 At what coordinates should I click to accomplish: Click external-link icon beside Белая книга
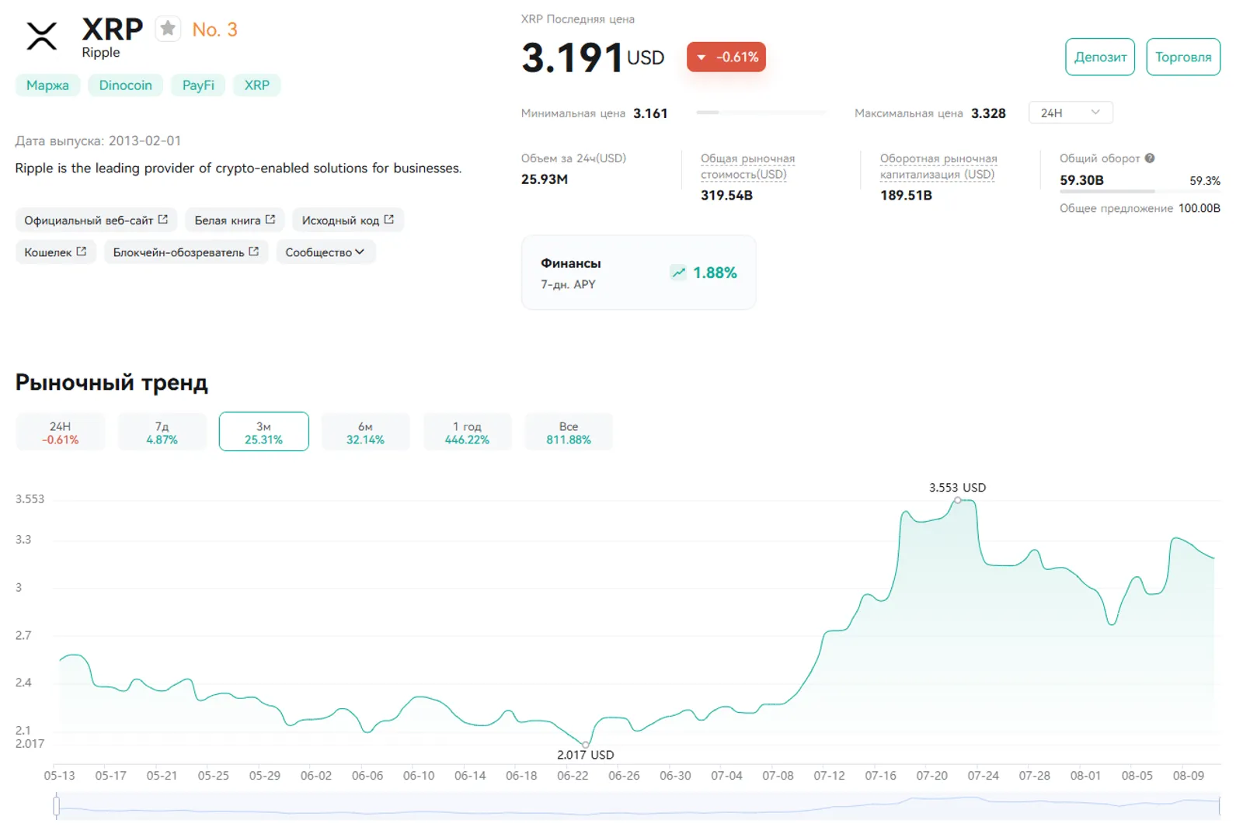click(270, 220)
